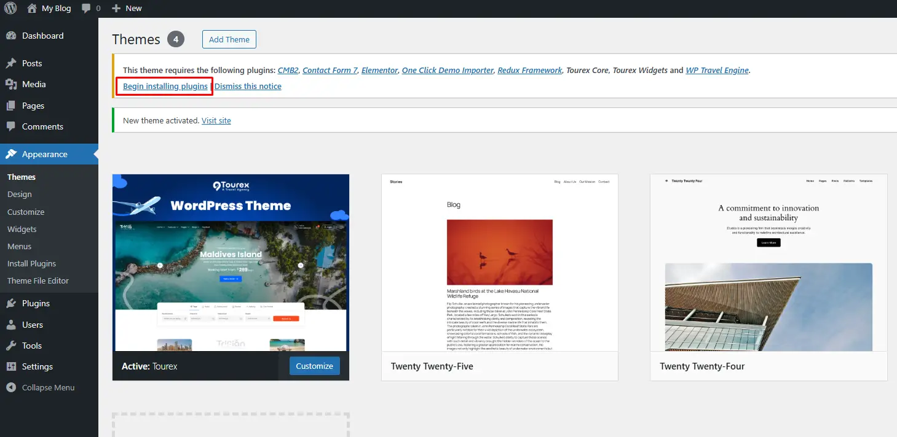Click the WordPress logo icon
The width and height of the screenshot is (897, 437).
point(11,9)
